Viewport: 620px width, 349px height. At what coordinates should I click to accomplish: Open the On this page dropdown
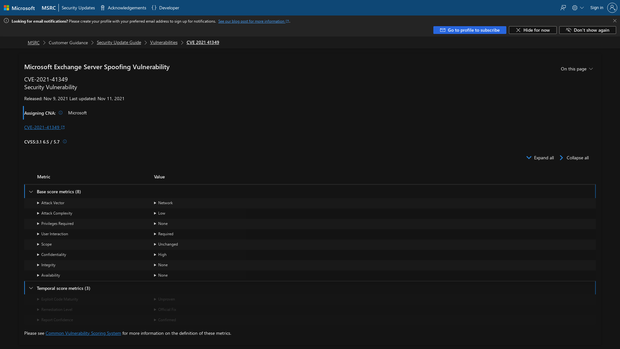point(577,69)
